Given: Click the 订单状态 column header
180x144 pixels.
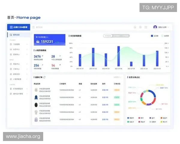Looking at the screenshot, I should click(x=117, y=84).
